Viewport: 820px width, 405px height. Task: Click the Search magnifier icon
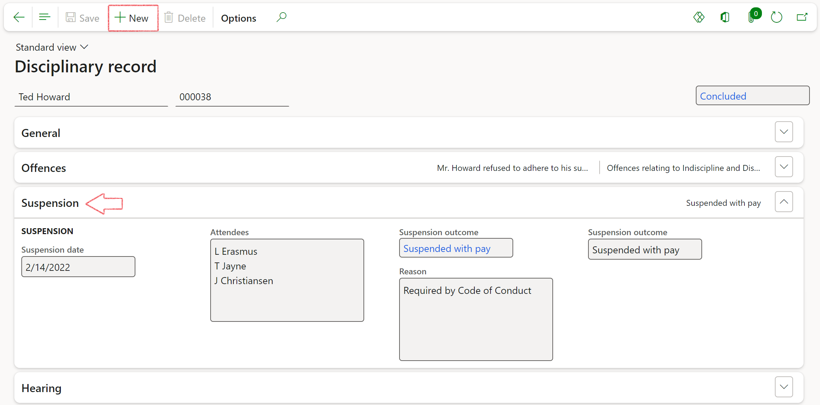(x=281, y=17)
